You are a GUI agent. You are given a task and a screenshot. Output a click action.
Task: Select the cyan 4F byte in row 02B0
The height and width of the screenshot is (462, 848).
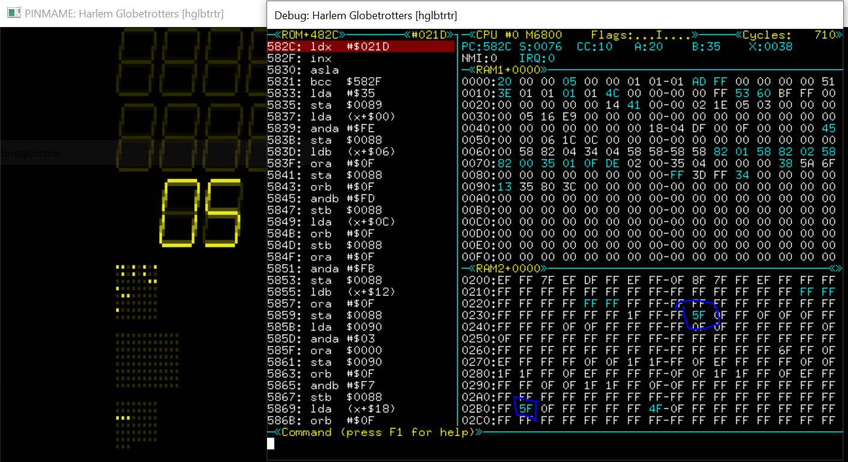(x=655, y=409)
